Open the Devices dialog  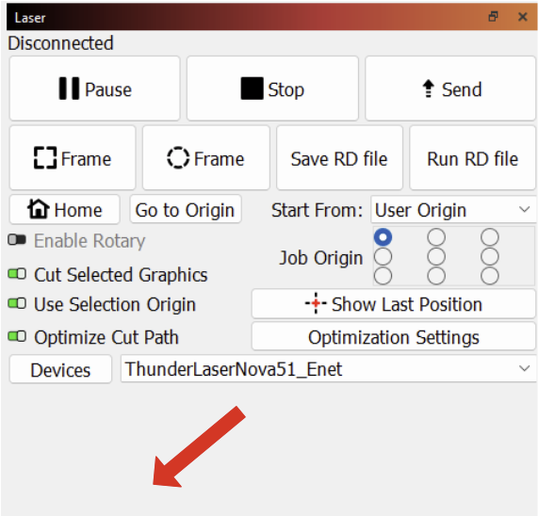point(60,370)
